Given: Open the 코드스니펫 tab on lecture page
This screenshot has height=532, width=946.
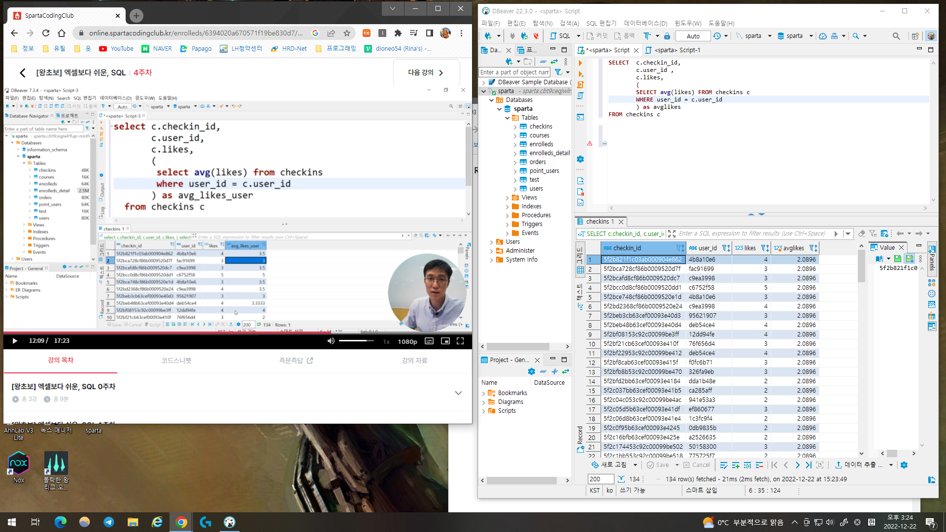Looking at the screenshot, I should [176, 361].
